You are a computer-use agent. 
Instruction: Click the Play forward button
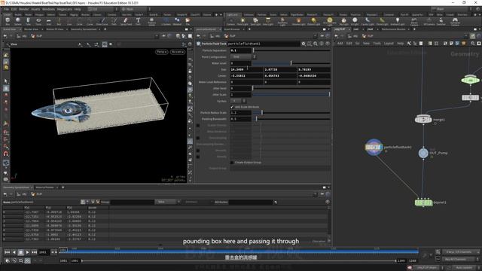click(x=27, y=252)
